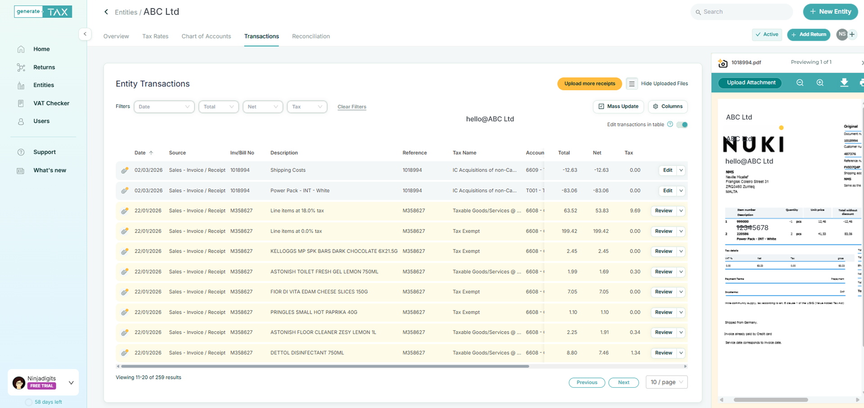The image size is (864, 408).
Task: Open VAT Checker in sidebar
Action: click(x=51, y=103)
